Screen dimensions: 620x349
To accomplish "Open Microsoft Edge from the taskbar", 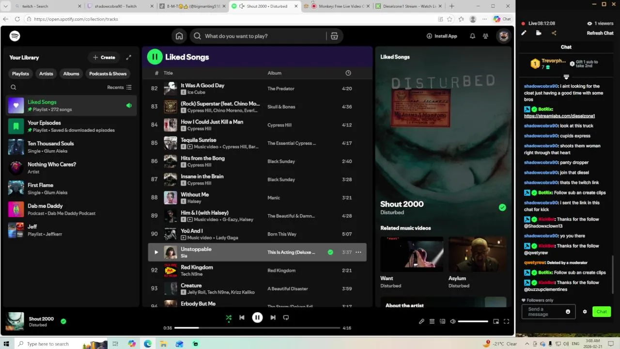I will [x=148, y=344].
